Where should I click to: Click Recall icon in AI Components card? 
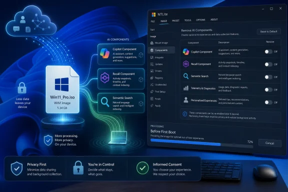(x=105, y=77)
